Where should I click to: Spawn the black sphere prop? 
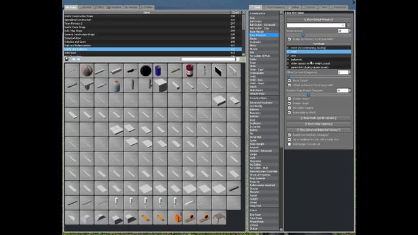[146, 71]
